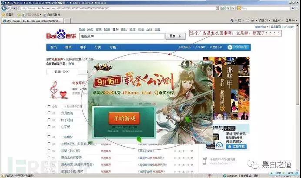The width and height of the screenshot is (301, 178).
Task: Open the 页面(P) menu
Action: [264, 20]
